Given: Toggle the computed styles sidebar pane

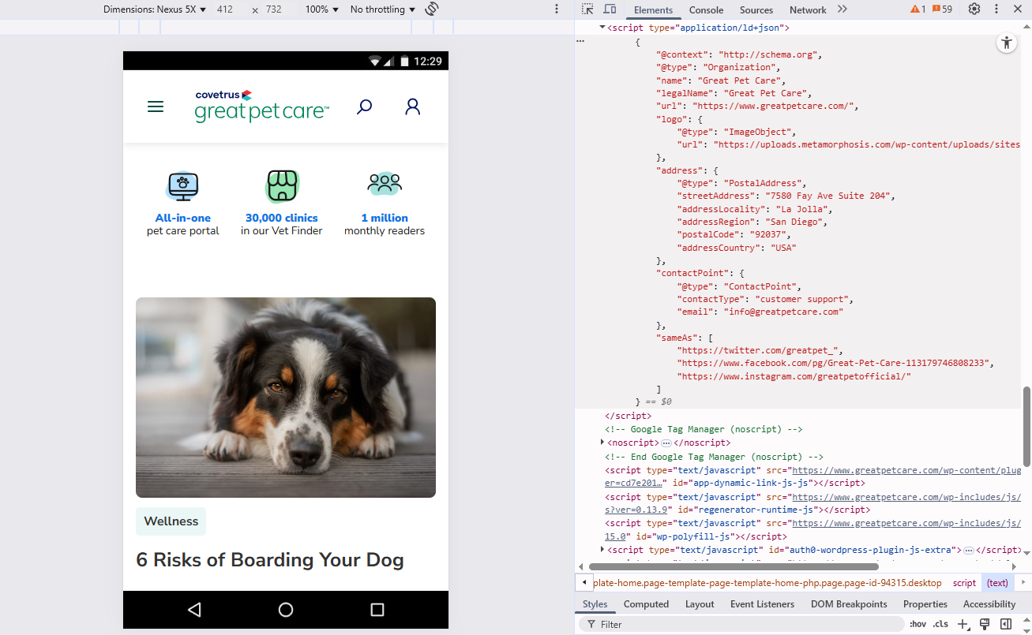Looking at the screenshot, I should [1006, 624].
